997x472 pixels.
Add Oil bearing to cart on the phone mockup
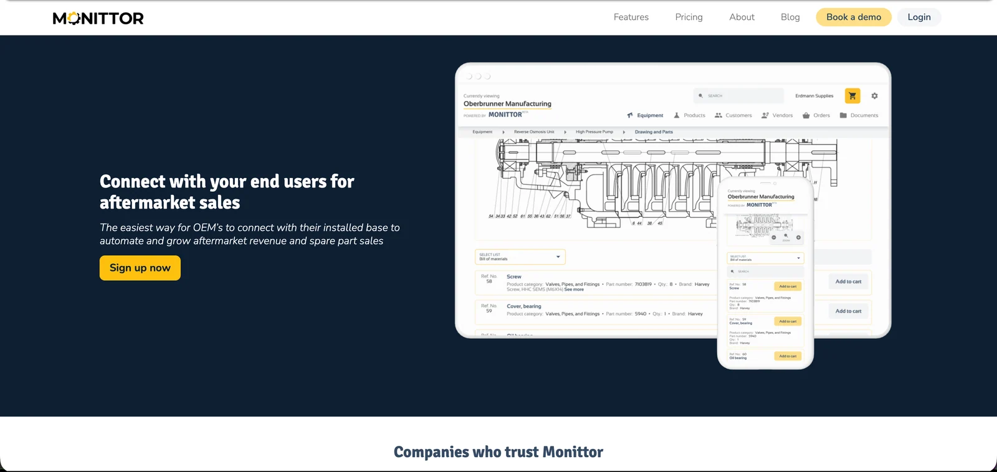[788, 356]
